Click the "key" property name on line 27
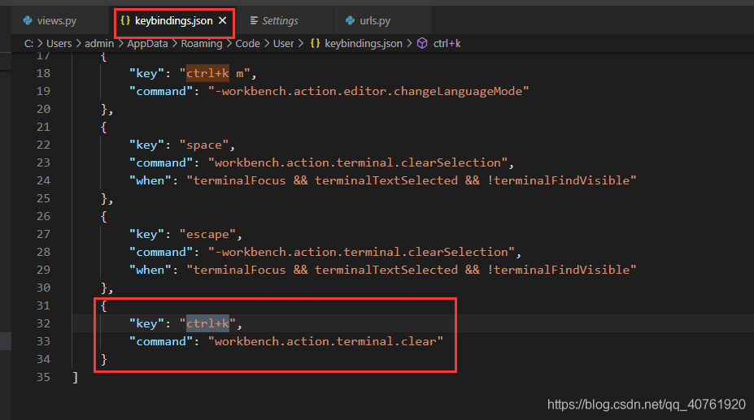754x420 pixels. [146, 234]
